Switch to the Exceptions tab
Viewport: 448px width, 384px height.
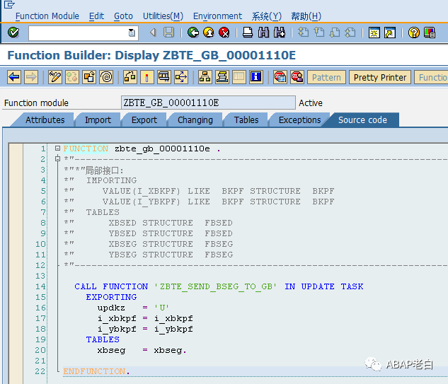click(299, 120)
